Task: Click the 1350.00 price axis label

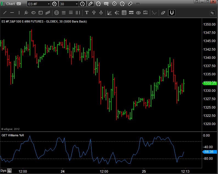Action: click(x=209, y=24)
